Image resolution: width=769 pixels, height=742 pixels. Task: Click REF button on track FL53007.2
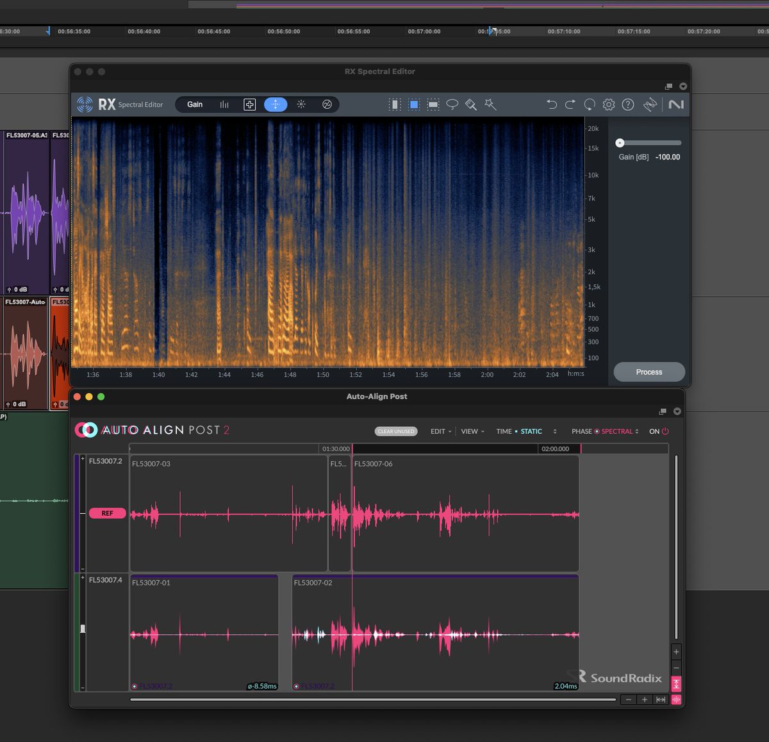click(x=107, y=513)
